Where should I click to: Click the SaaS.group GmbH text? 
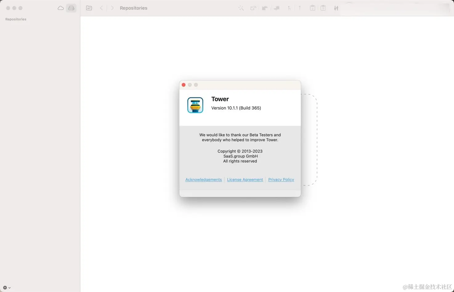tap(241, 156)
